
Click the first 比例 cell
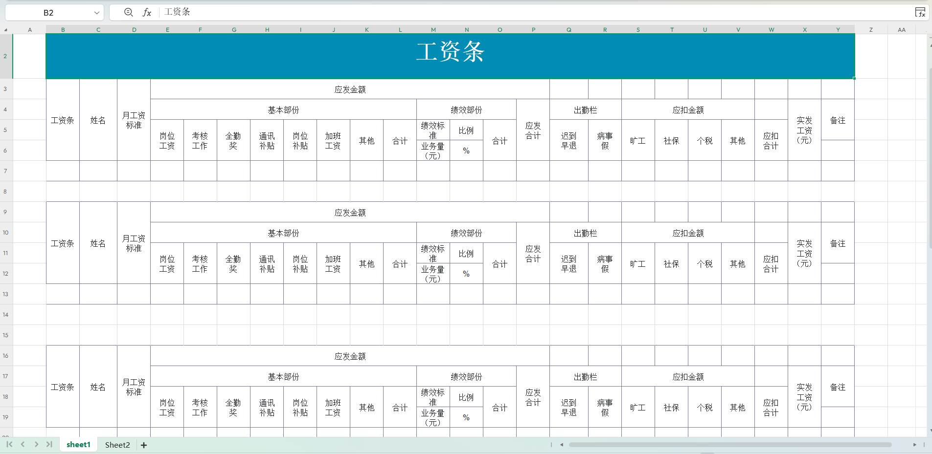[466, 130]
